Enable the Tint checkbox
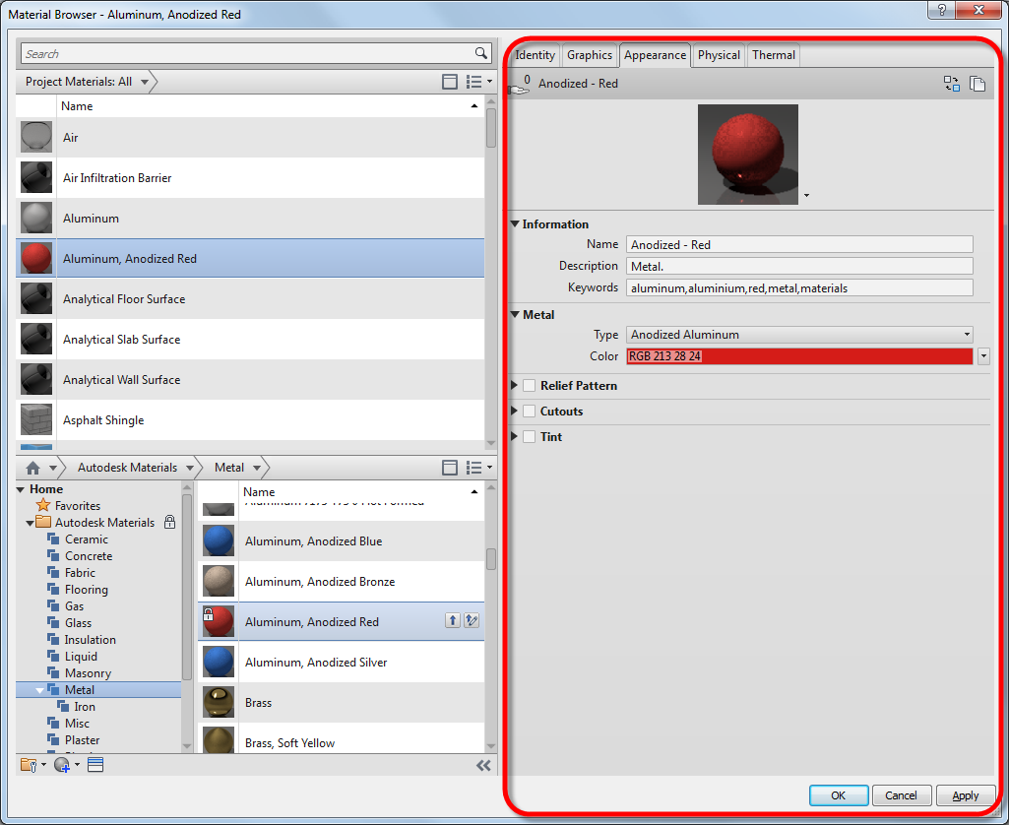This screenshot has height=825, width=1009. click(x=529, y=437)
